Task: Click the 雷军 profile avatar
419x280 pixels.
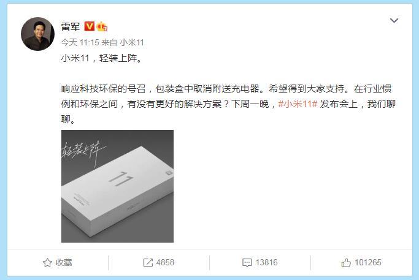Action: click(37, 34)
